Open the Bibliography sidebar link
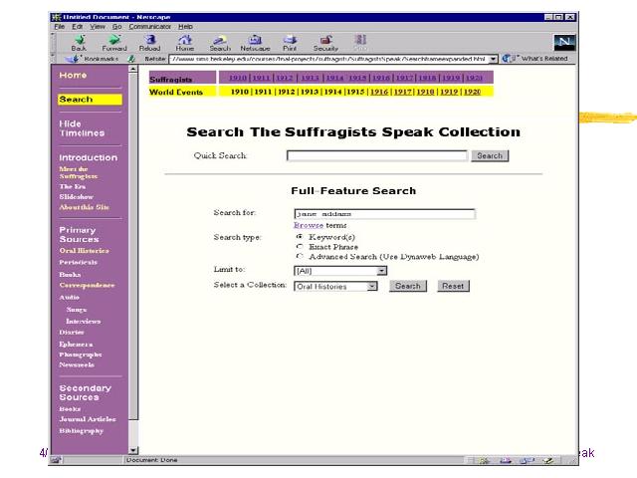This screenshot has width=637, height=478. pos(82,431)
